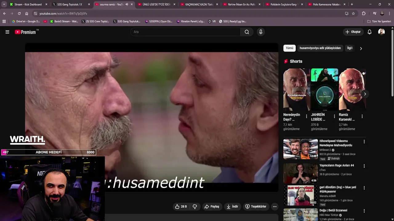Click in the YouTube Ara search field
The image size is (394, 221).
pos(186,32)
